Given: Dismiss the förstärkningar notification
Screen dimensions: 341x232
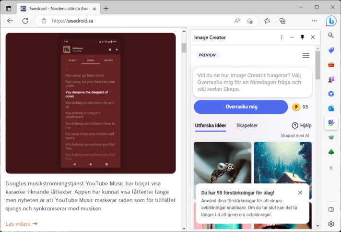Looking at the screenshot, I should click(300, 193).
